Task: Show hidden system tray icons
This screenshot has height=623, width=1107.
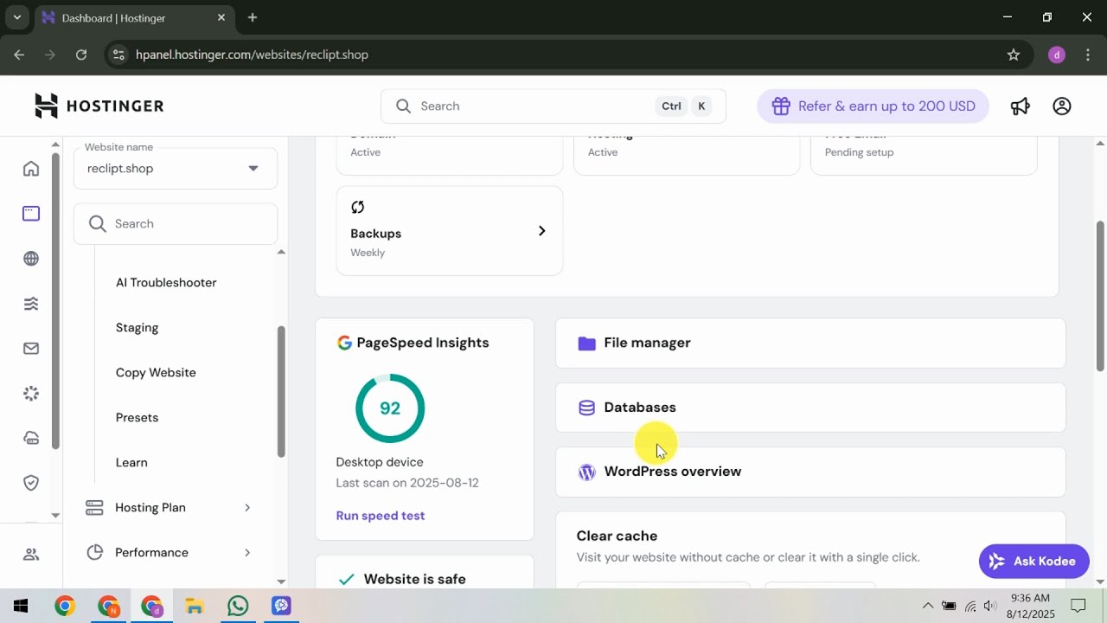Action: (928, 606)
